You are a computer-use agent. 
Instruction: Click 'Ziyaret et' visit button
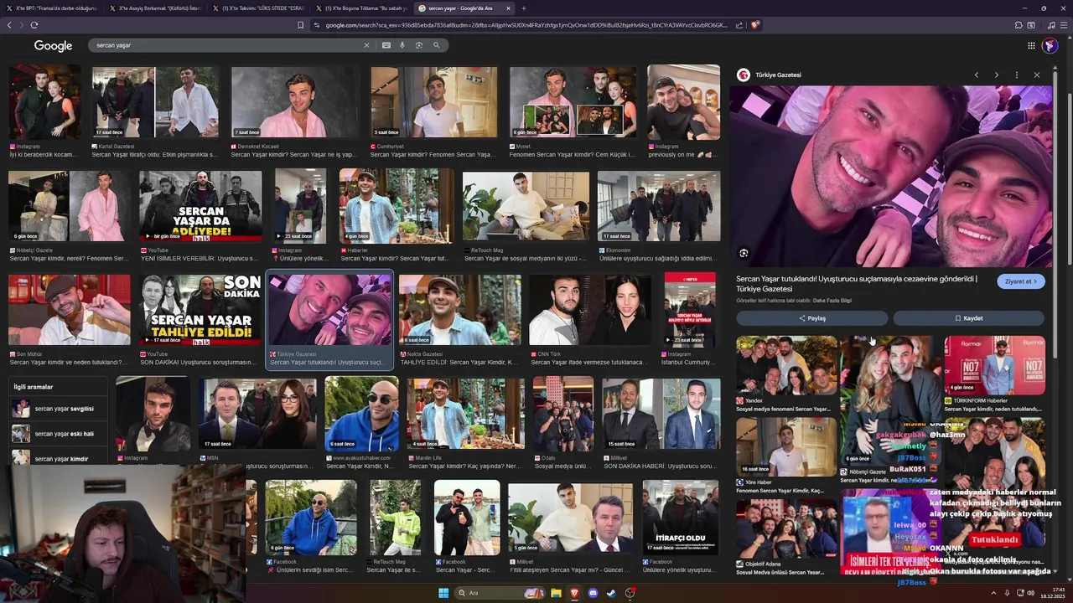coord(1020,281)
